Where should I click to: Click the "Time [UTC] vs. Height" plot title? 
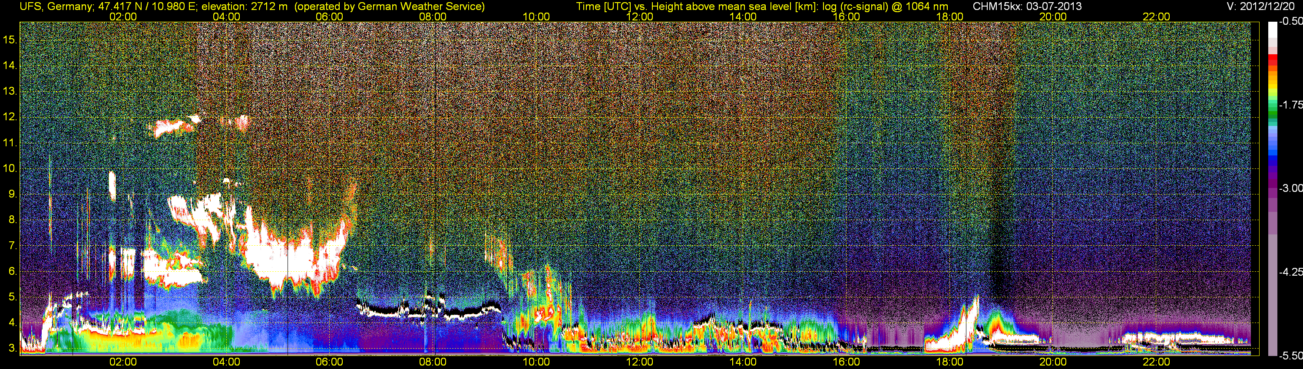coord(762,7)
